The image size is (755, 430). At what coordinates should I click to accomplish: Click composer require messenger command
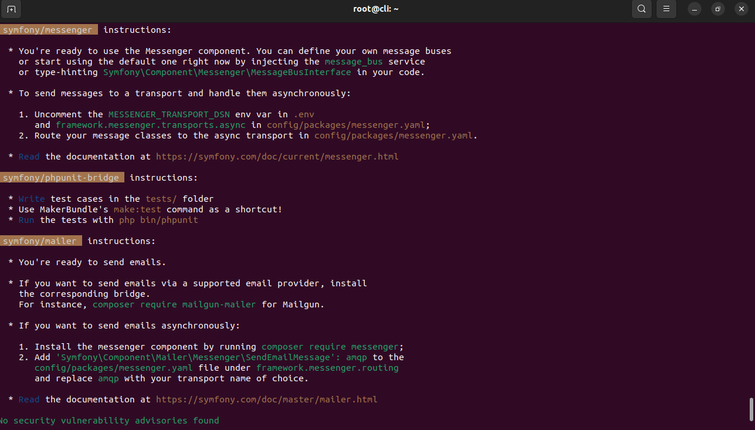coord(330,347)
